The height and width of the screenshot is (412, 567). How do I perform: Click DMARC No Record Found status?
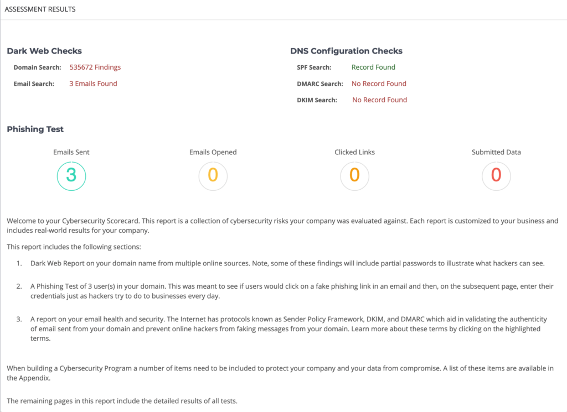point(379,84)
